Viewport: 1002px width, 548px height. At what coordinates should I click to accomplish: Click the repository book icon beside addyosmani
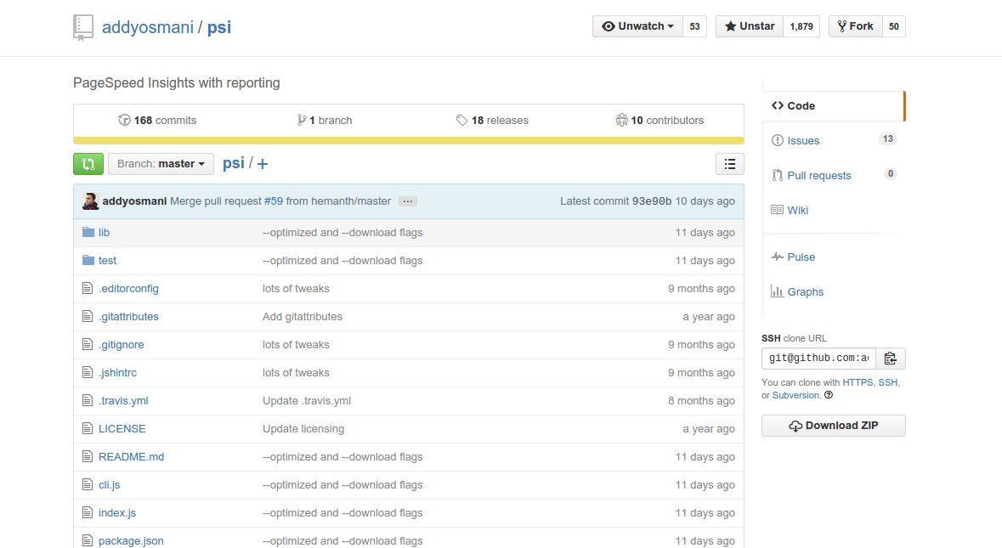[83, 27]
